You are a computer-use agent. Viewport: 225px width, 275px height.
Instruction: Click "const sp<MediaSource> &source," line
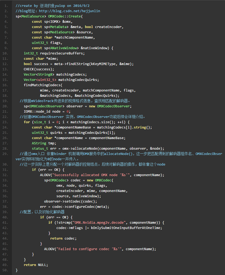point(62,32)
